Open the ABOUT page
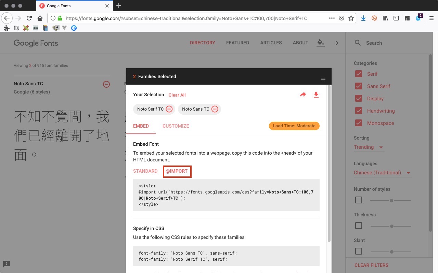This screenshot has width=438, height=273. click(x=300, y=43)
